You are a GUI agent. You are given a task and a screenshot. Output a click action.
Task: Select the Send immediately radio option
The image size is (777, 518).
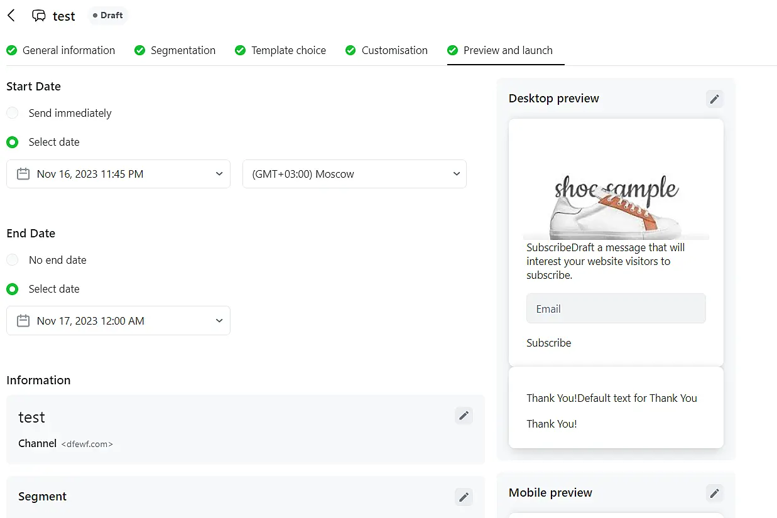[x=13, y=113]
